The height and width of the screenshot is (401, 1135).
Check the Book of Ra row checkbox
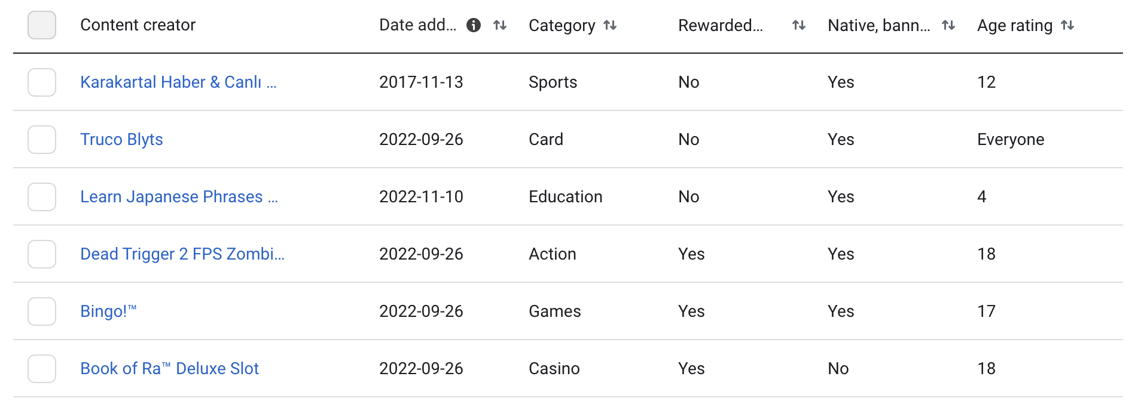pos(42,369)
